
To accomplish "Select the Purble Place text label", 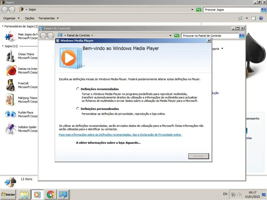I will [x=26, y=113].
